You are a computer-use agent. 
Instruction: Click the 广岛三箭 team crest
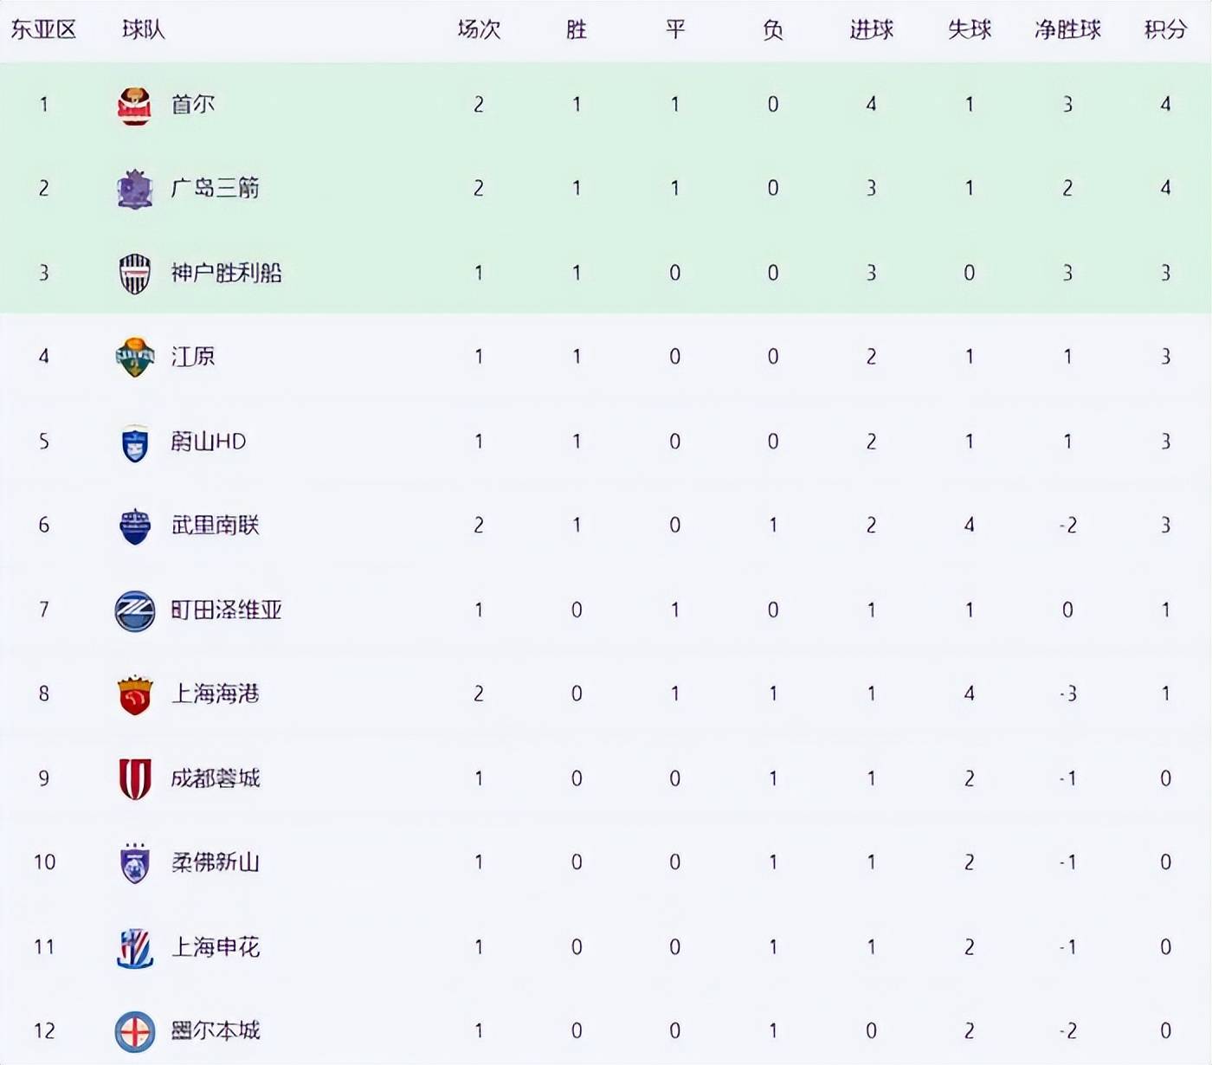tap(134, 189)
